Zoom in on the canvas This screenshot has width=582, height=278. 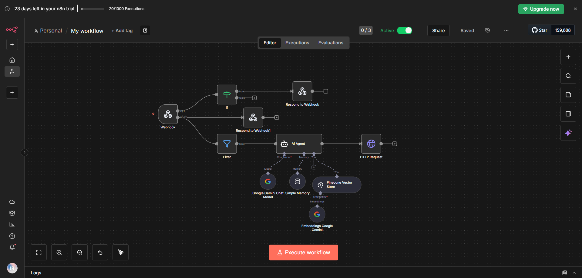(59, 252)
